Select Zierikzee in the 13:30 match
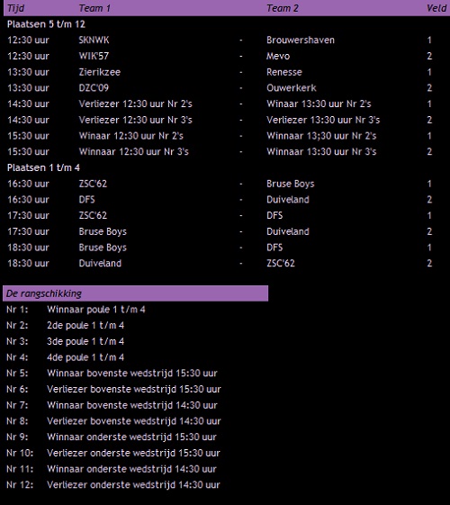The height and width of the screenshot is (505, 450). 100,72
